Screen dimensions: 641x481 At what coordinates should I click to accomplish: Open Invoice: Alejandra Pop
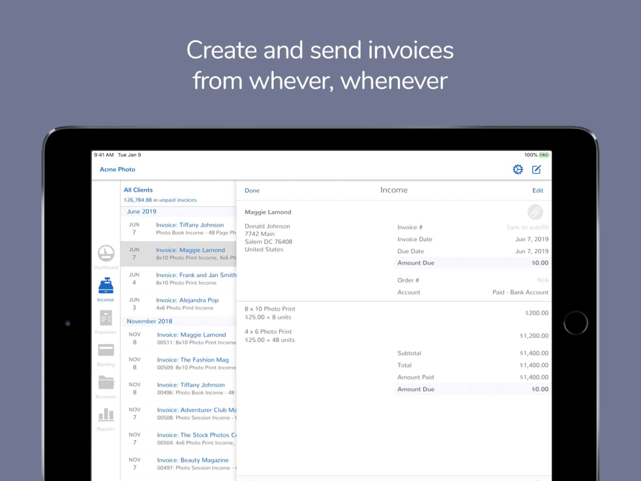pyautogui.click(x=179, y=303)
